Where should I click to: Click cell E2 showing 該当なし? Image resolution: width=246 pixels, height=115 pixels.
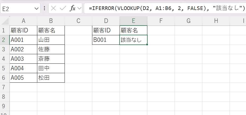point(134,40)
